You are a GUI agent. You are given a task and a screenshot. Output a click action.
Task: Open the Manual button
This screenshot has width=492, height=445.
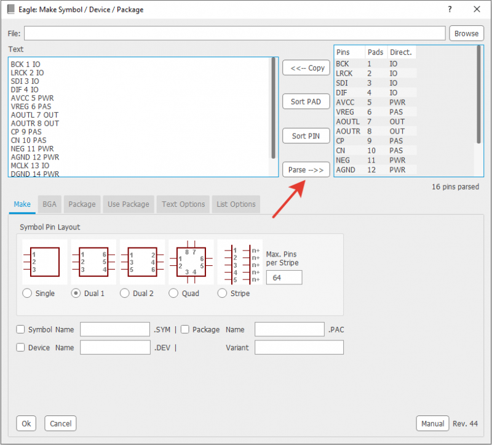[432, 423]
